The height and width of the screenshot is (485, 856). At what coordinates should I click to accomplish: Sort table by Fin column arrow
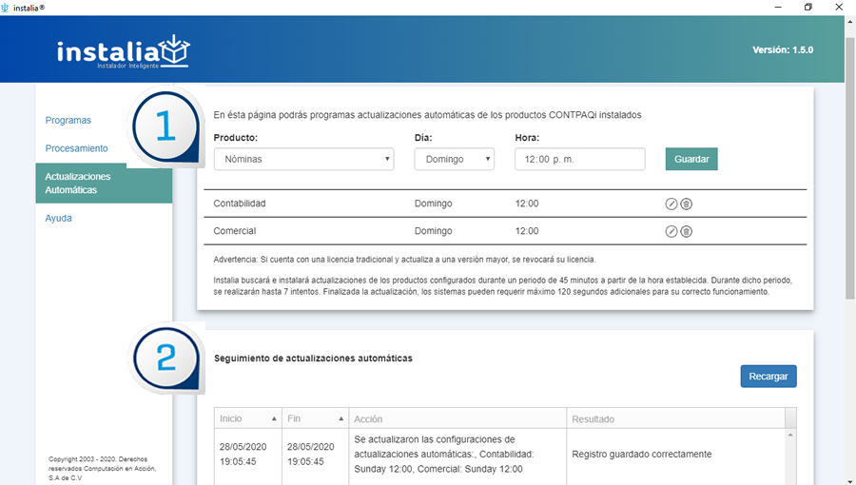[341, 419]
